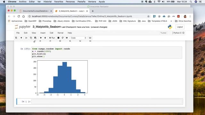Save notebook with the floppy disk icon
Image resolution: width=205 pixels, height=115 pixels.
[16, 38]
